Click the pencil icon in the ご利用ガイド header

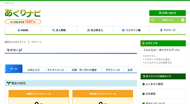pos(144,76)
